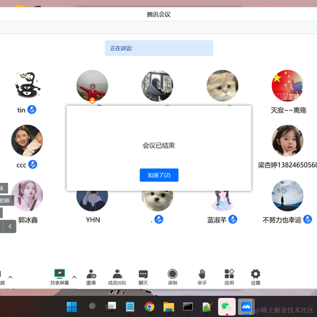Select the sad cat avatar
This screenshot has height=317, width=317.
[x=223, y=85]
